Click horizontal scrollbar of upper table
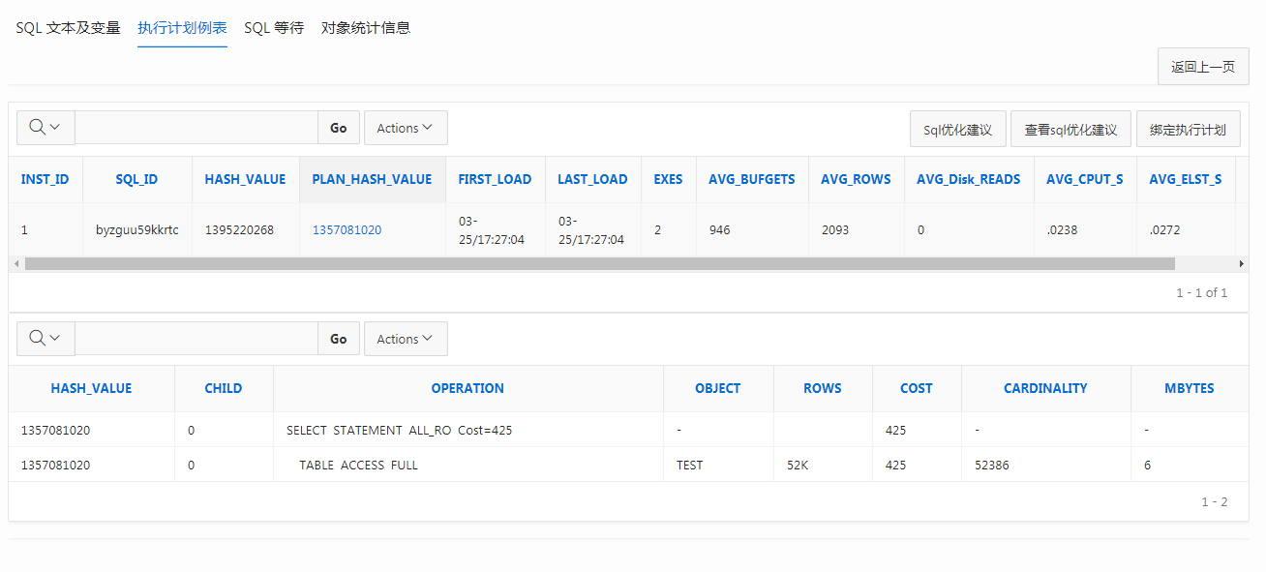 click(599, 263)
